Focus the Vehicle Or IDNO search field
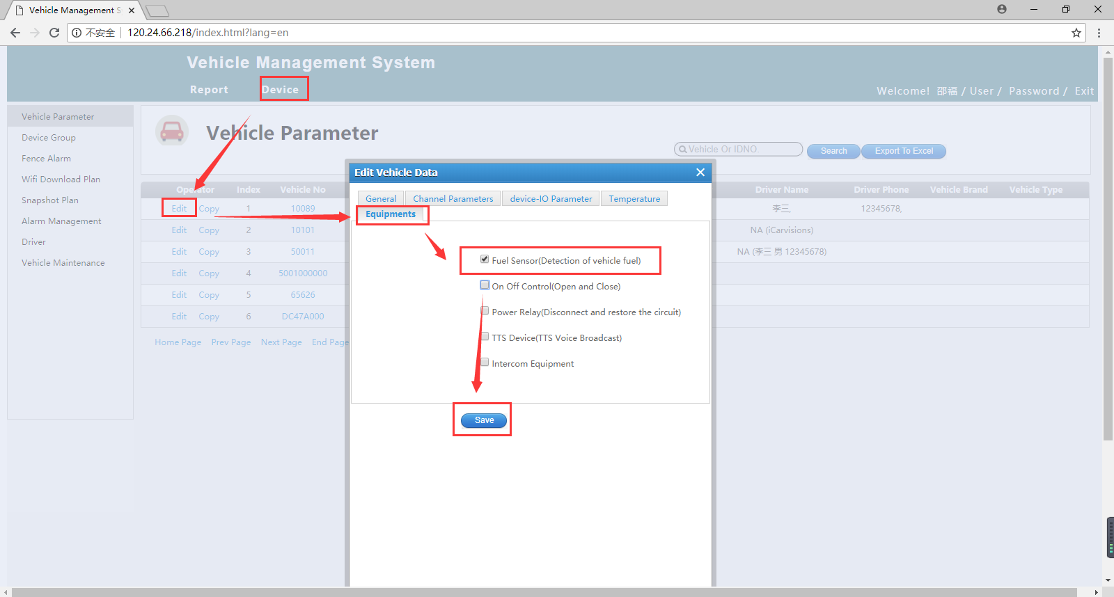 738,150
